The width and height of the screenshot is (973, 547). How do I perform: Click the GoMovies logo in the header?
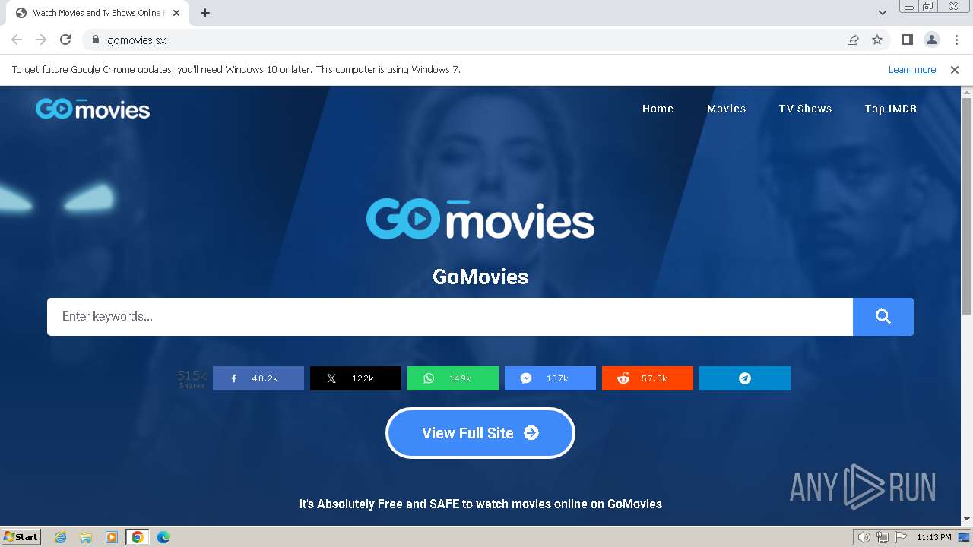tap(93, 109)
